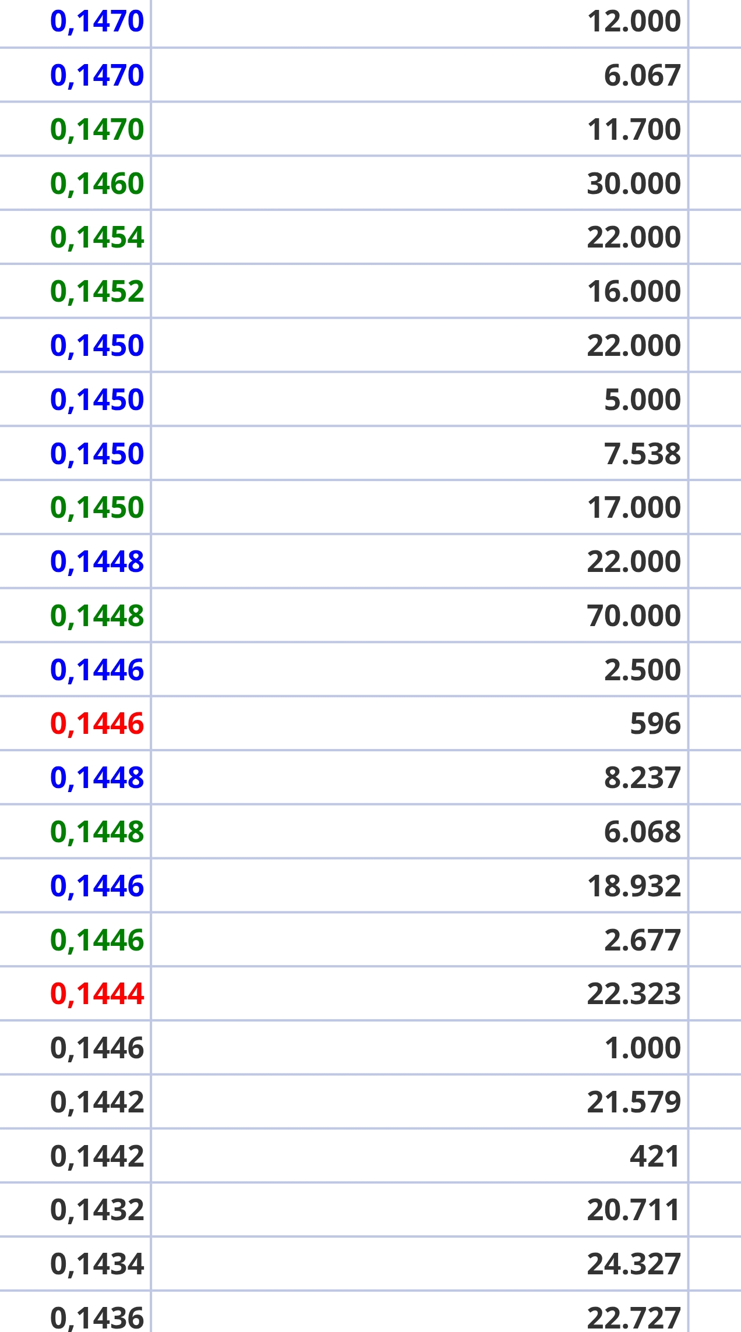Select the black 0,1446 price cell

click(97, 1048)
